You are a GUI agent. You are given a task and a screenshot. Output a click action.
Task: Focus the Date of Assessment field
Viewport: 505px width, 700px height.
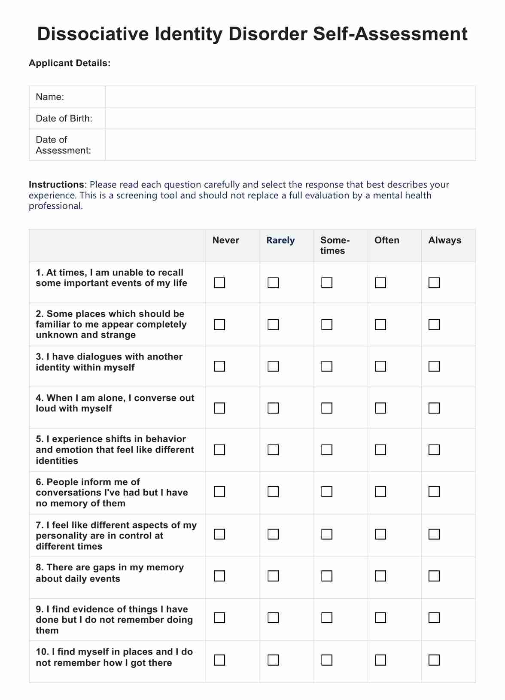coord(290,145)
